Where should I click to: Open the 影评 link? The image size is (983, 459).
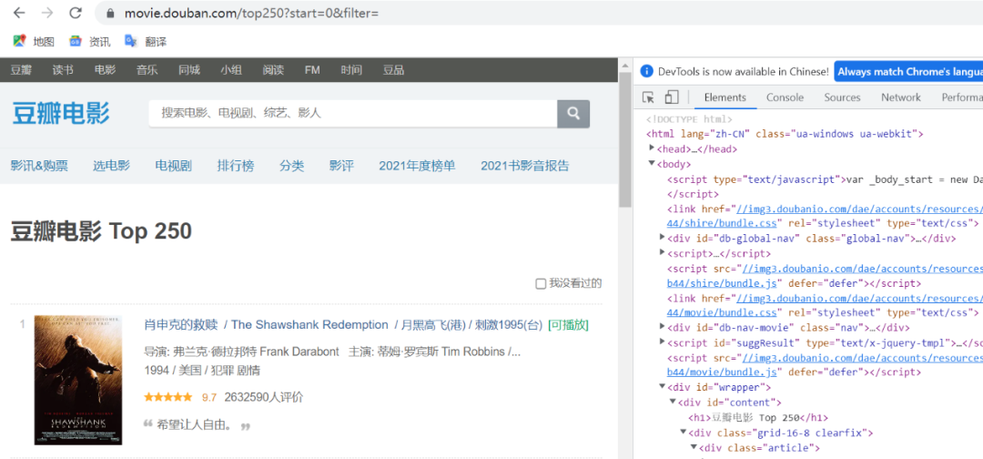coord(341,166)
